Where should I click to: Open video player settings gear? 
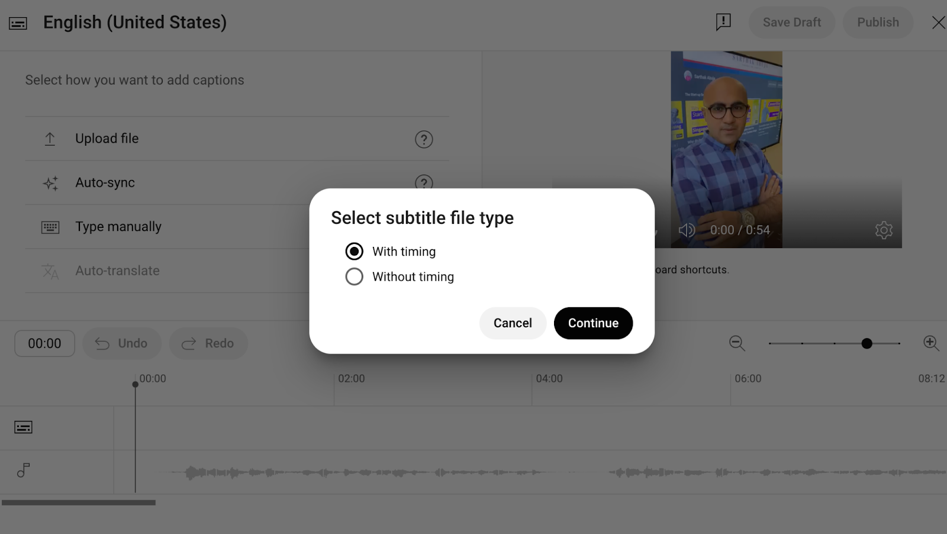tap(884, 230)
